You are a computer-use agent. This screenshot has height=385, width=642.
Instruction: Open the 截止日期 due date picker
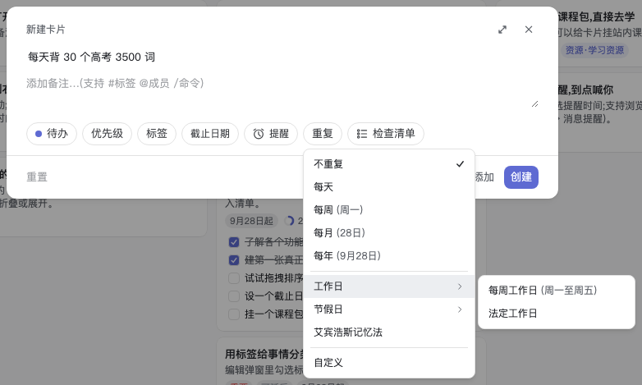pos(210,134)
